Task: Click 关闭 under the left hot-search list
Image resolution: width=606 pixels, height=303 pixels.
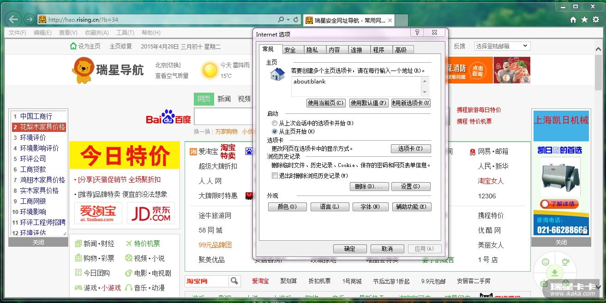Action: click(38, 243)
